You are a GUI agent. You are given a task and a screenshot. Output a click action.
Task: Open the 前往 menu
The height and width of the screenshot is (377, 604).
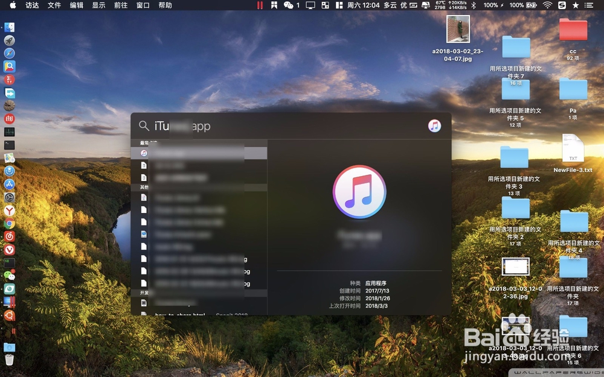[121, 5]
